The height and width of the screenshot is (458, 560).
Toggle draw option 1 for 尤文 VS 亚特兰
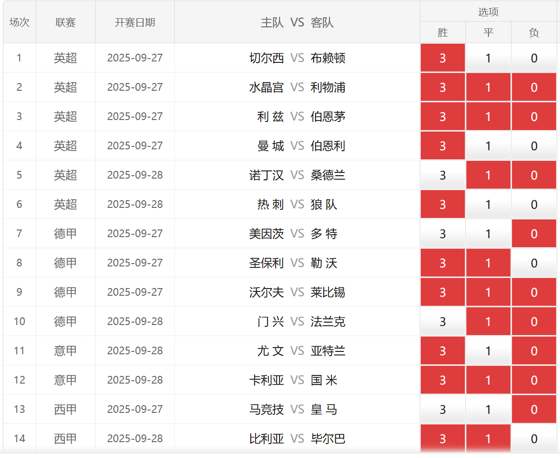(488, 351)
